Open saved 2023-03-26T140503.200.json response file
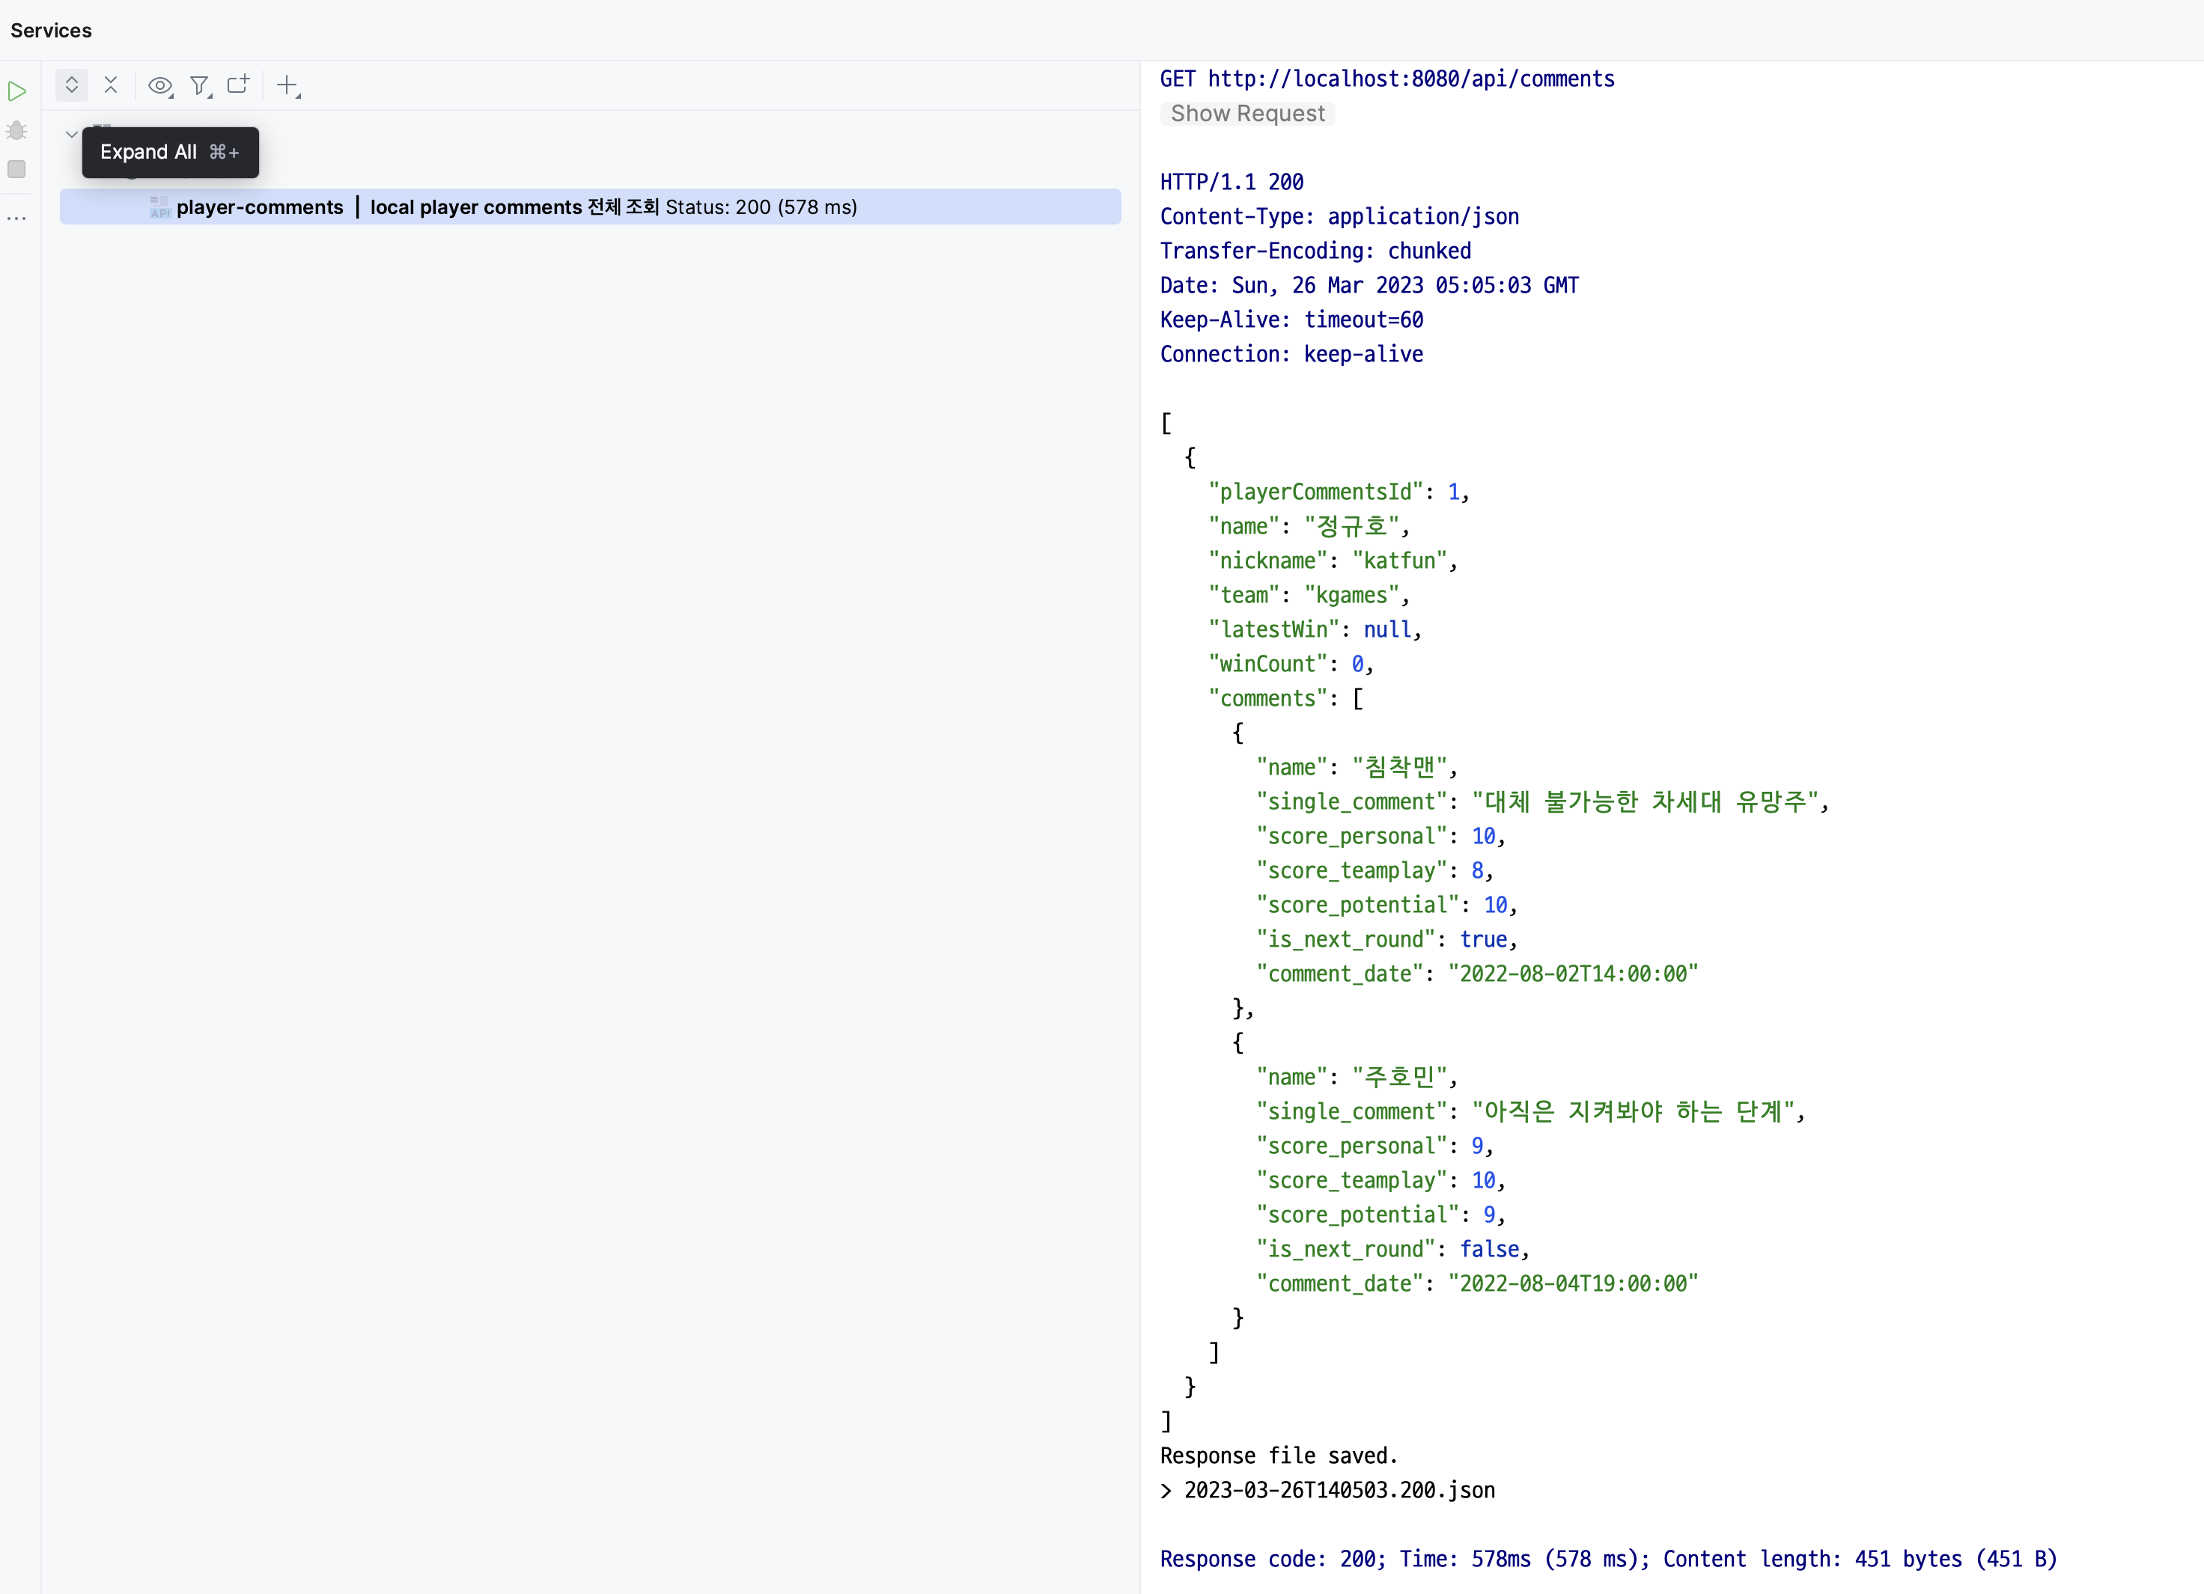 (1339, 1490)
